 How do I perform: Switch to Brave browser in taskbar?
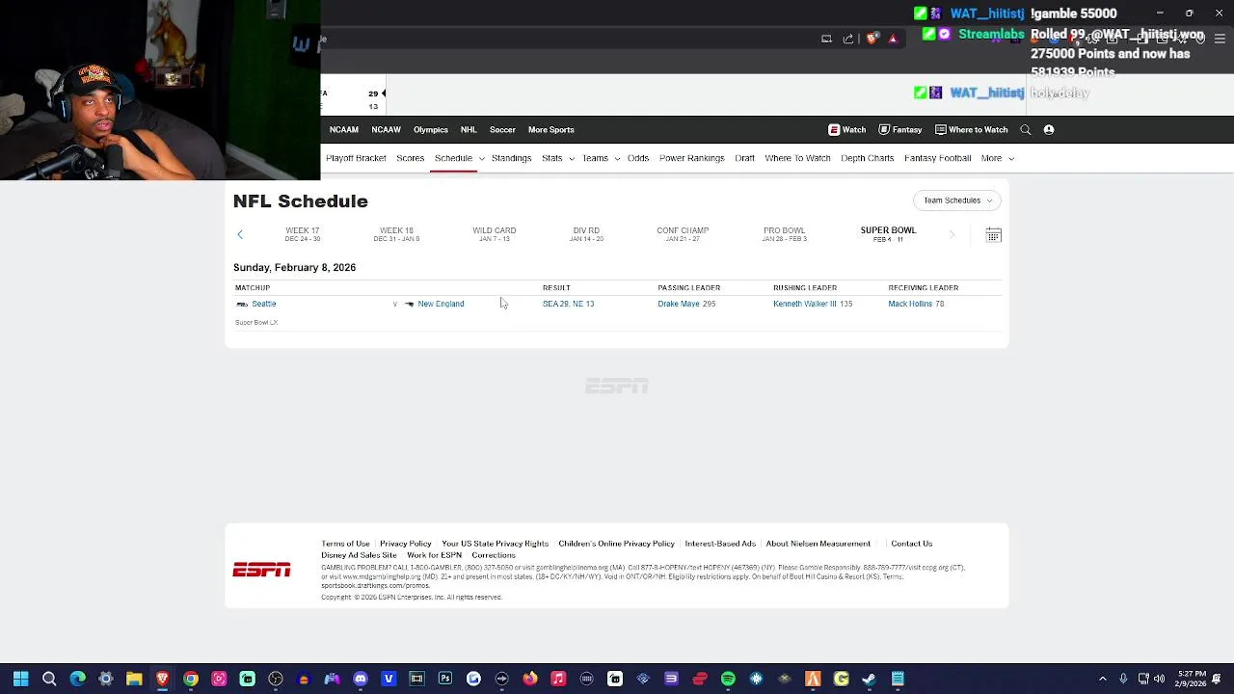[162, 679]
